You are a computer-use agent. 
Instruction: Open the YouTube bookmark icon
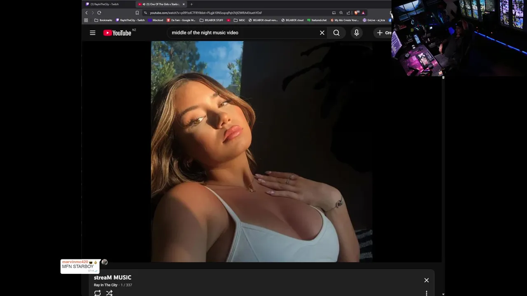229,20
